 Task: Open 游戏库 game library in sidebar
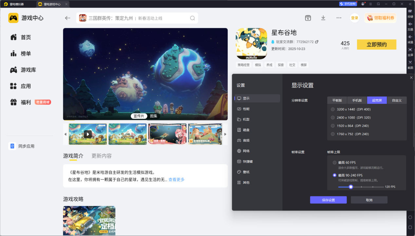pos(23,70)
